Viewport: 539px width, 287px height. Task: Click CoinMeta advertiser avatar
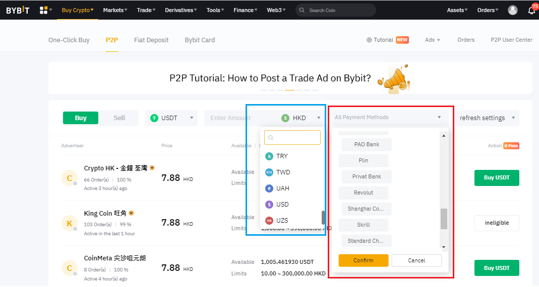pos(70,268)
